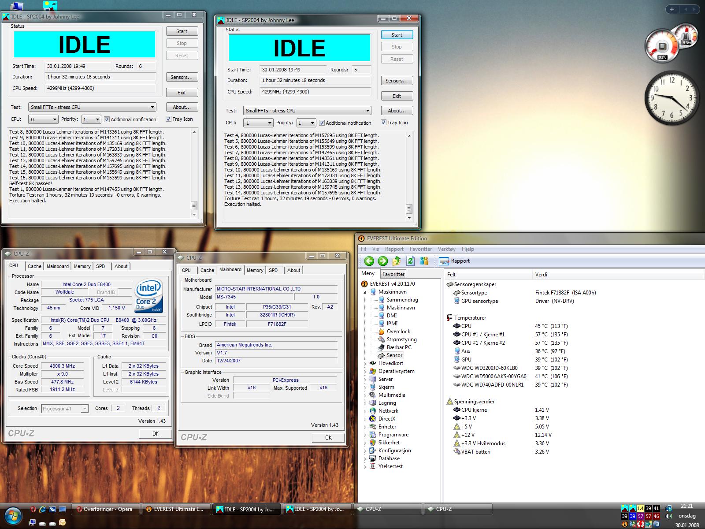
Task: Open the Memory tab in left CPU-Z
Action: [82, 266]
